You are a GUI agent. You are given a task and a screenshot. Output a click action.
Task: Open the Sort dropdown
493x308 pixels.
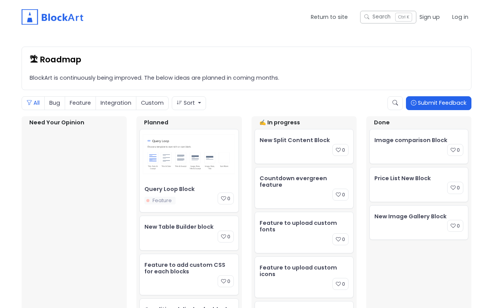(189, 103)
